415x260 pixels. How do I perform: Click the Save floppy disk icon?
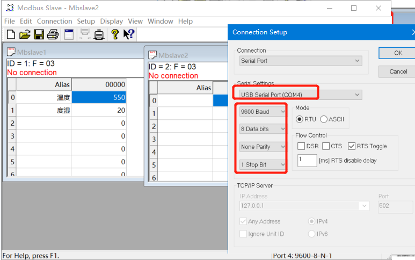(39, 34)
